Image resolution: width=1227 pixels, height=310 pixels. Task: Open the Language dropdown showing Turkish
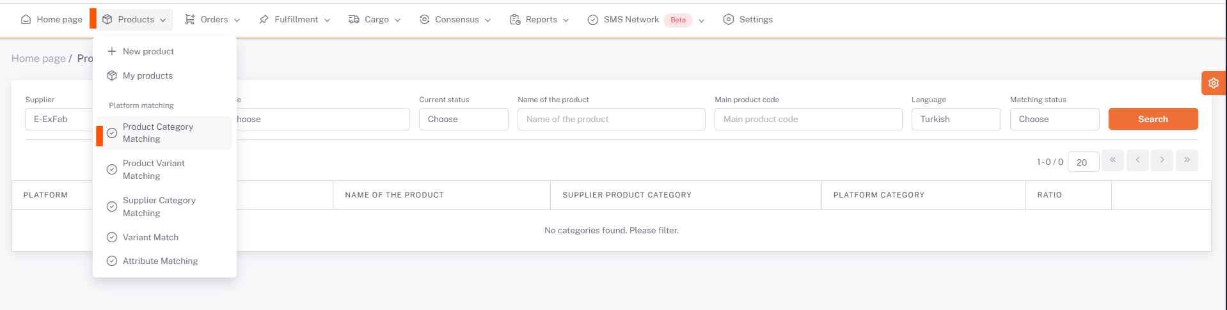pyautogui.click(x=956, y=119)
